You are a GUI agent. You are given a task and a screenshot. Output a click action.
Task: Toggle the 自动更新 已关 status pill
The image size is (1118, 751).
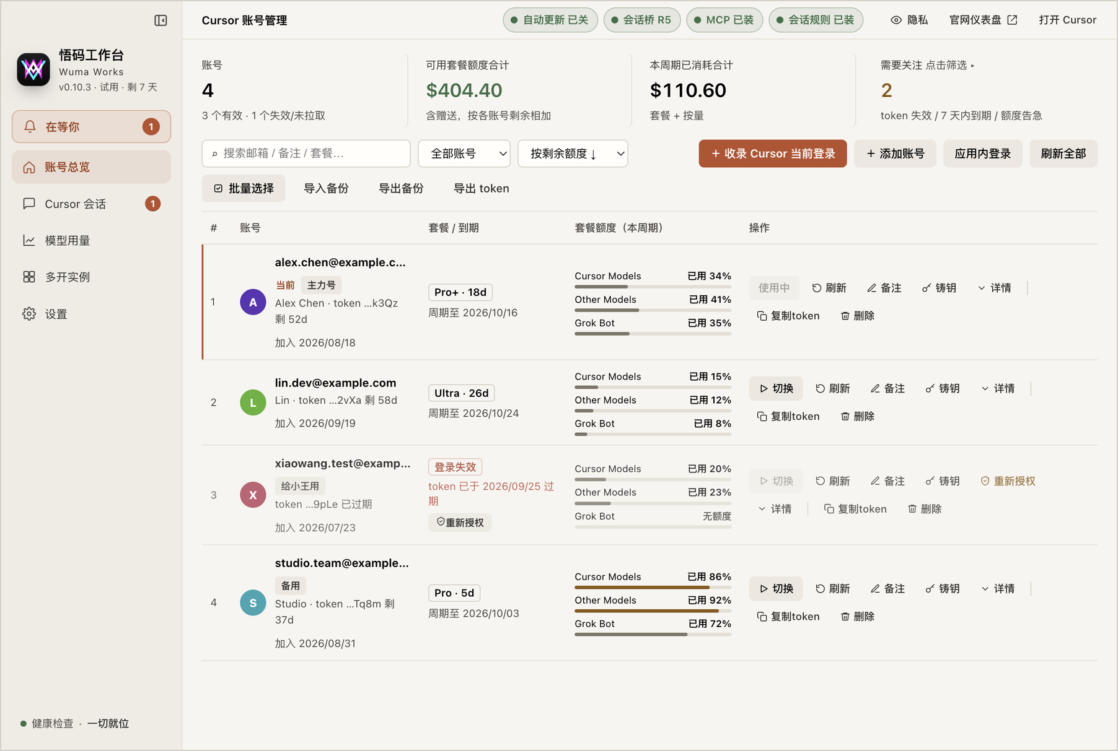550,20
